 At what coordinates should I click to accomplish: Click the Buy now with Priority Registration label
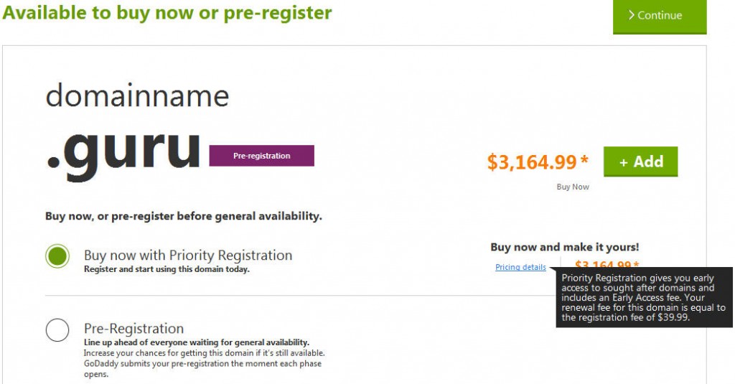tap(188, 255)
